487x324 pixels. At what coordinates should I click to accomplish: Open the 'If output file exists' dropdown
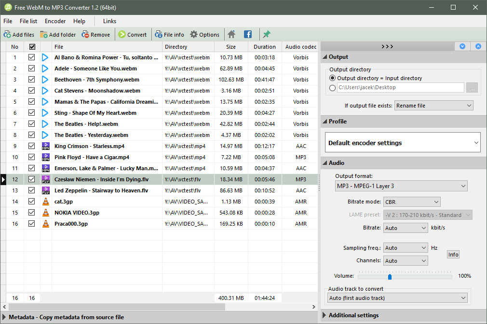click(x=434, y=106)
